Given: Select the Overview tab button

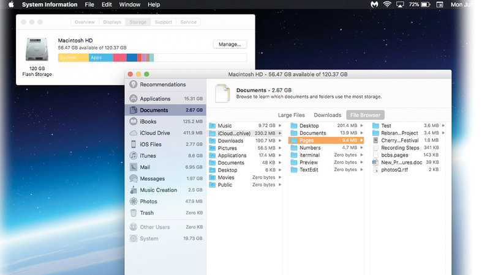Looking at the screenshot, I should (x=85, y=22).
